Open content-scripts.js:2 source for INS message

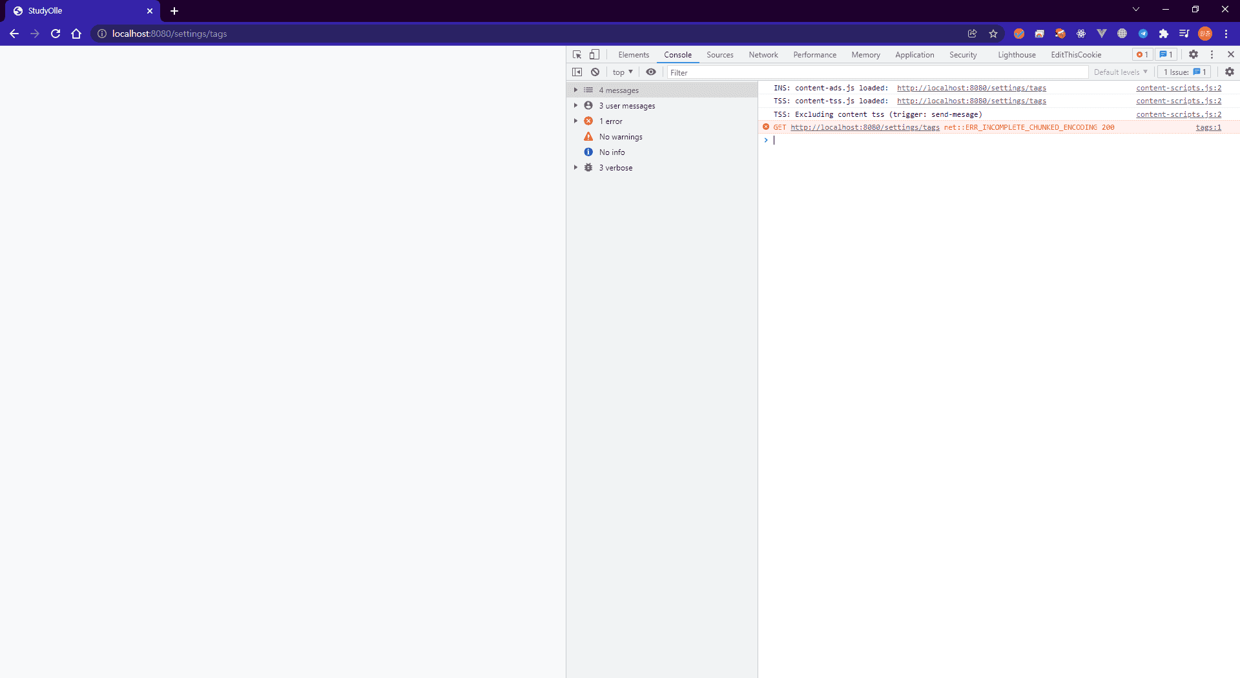click(1179, 88)
